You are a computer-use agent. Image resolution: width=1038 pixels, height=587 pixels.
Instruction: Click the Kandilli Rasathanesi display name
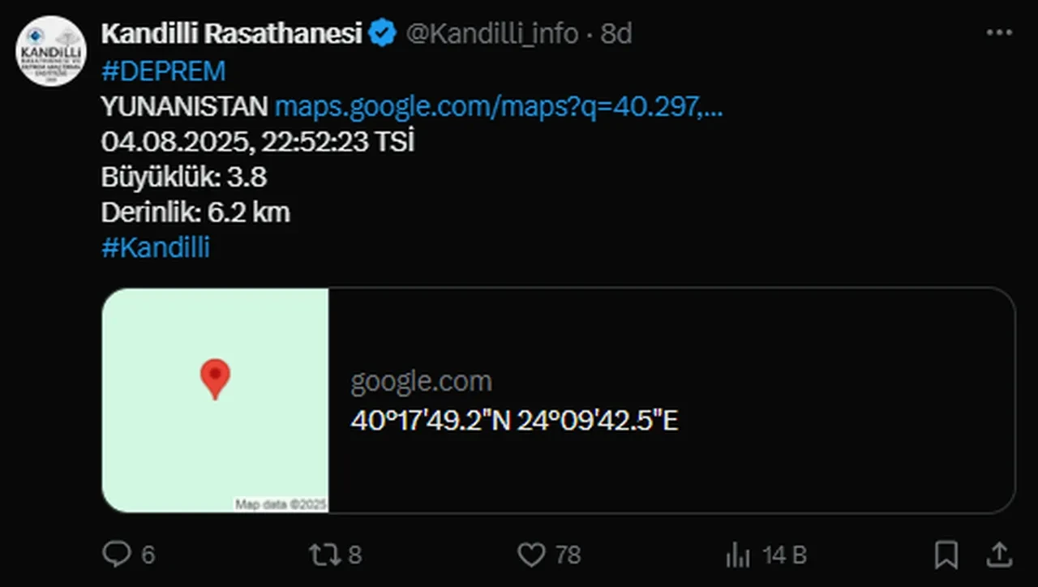(x=231, y=34)
